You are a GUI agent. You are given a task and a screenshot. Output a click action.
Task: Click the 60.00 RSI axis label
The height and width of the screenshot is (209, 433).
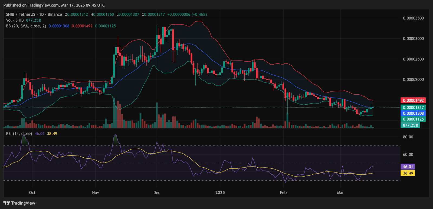408,155
